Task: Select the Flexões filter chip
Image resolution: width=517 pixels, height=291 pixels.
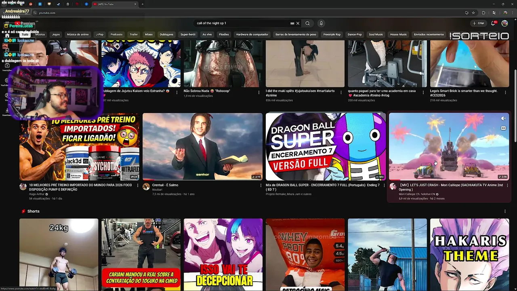Action: (224, 34)
